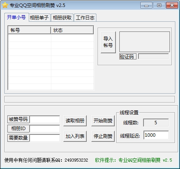This screenshot has width=180, height=169.
Task: Minimize the window
Action: tap(146, 5)
